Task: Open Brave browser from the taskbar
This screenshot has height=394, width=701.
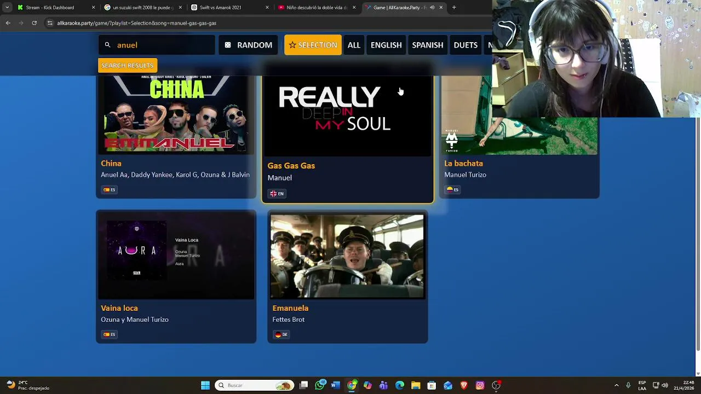Action: [464, 385]
